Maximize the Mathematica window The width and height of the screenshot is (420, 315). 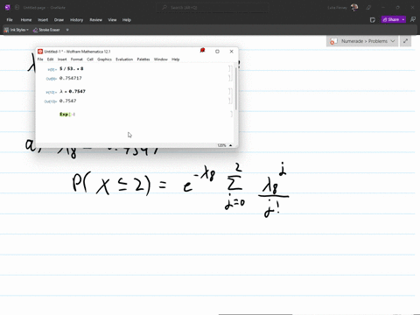click(x=217, y=52)
